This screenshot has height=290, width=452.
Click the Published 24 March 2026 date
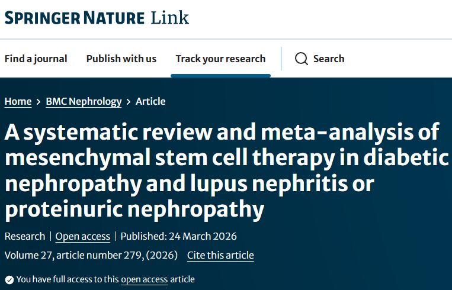click(178, 236)
